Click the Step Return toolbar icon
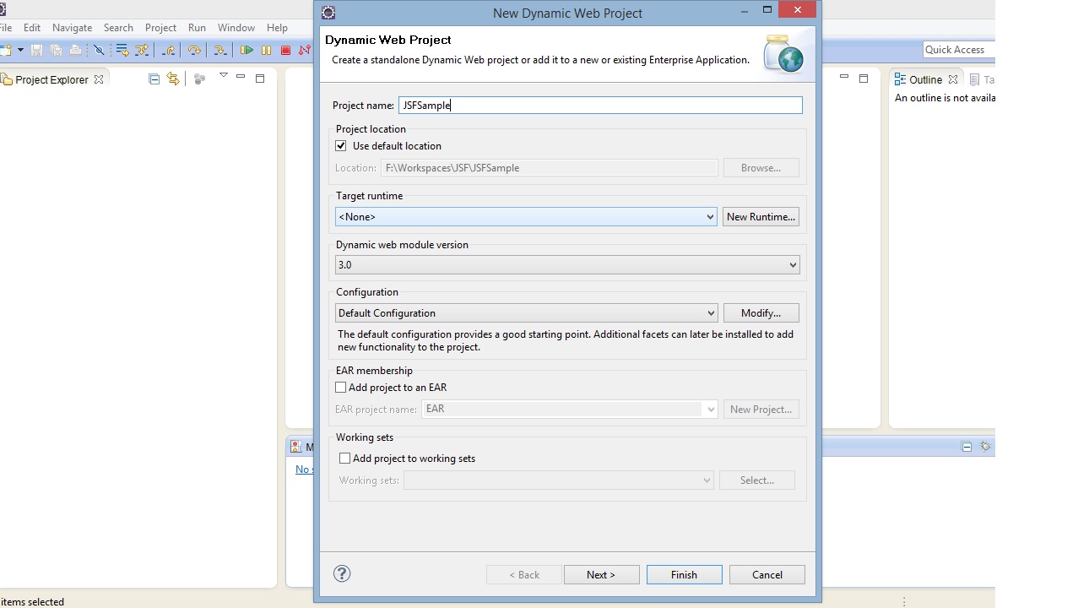Image resolution: width=1089 pixels, height=608 pixels. pos(169,51)
